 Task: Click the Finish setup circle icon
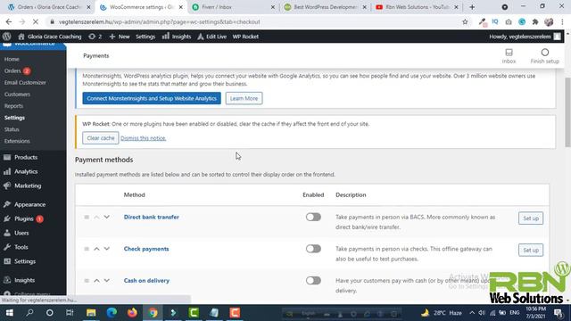[545, 53]
